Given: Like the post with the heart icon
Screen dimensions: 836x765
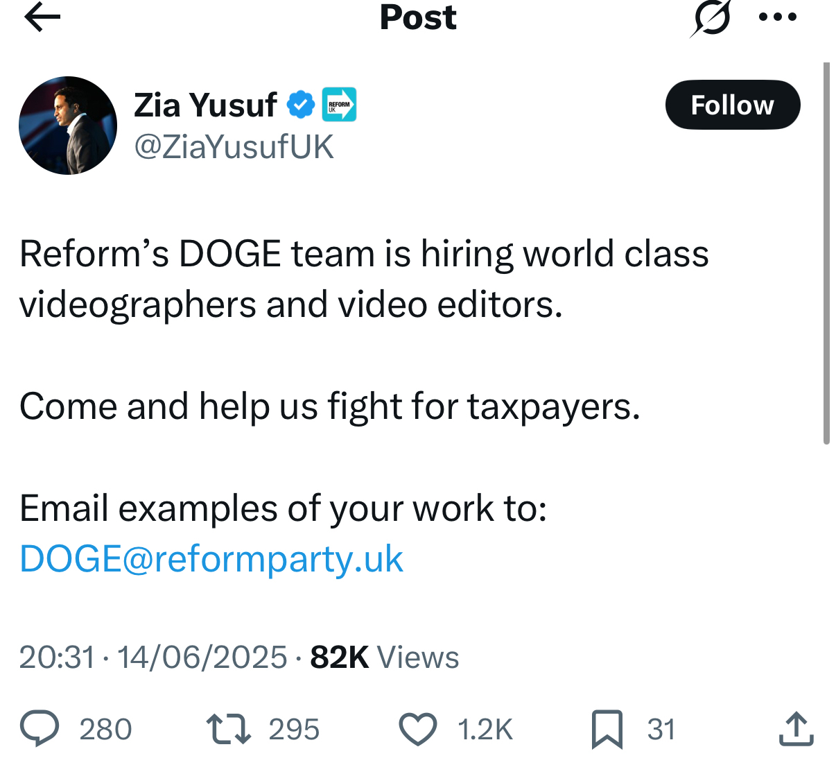Looking at the screenshot, I should (418, 729).
